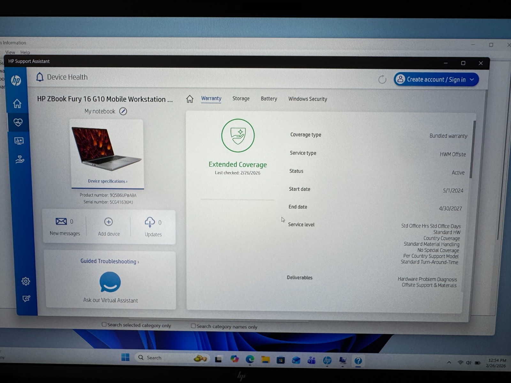
Task: Open Help menu in System Information window
Action: (x=25, y=52)
